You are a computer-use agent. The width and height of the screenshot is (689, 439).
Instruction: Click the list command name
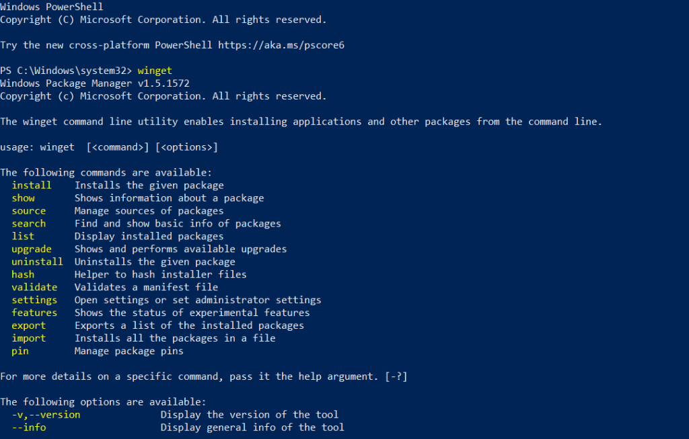click(x=23, y=236)
